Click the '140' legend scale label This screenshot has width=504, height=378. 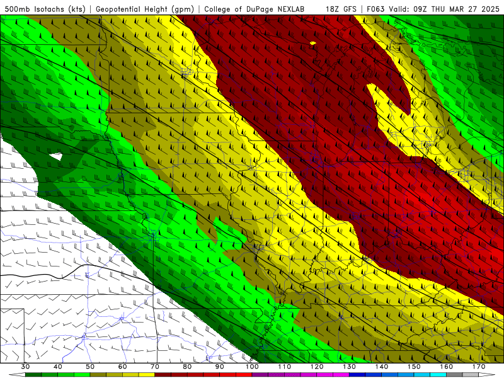click(x=382, y=367)
